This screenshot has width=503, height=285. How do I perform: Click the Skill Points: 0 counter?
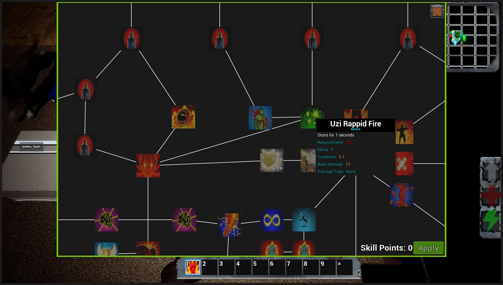click(x=386, y=248)
